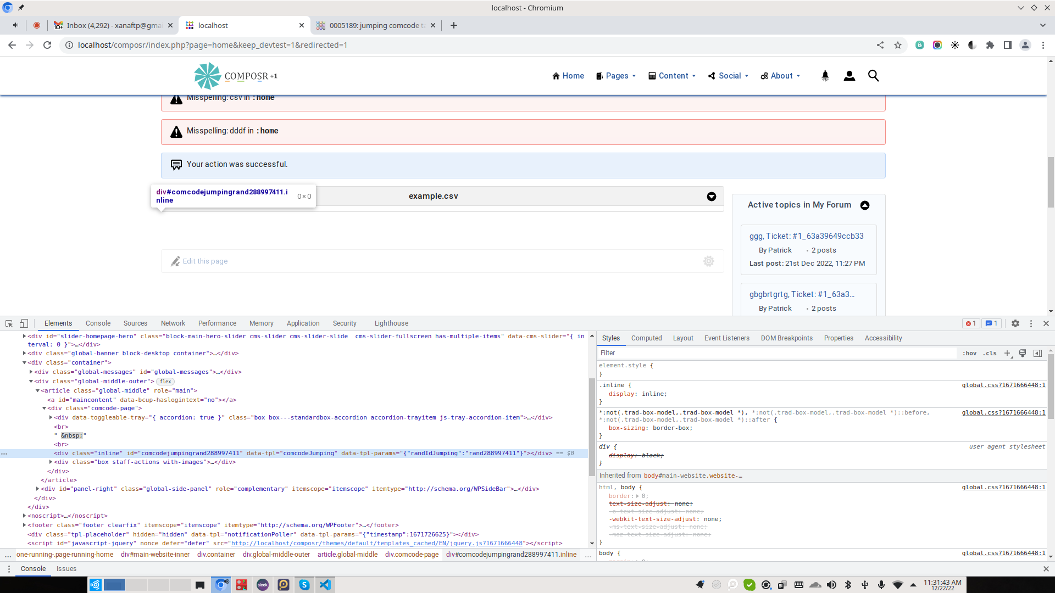Screen dimensions: 1055x593
Task: Click the gear icon beside Edit this page
Action: [x=709, y=261]
